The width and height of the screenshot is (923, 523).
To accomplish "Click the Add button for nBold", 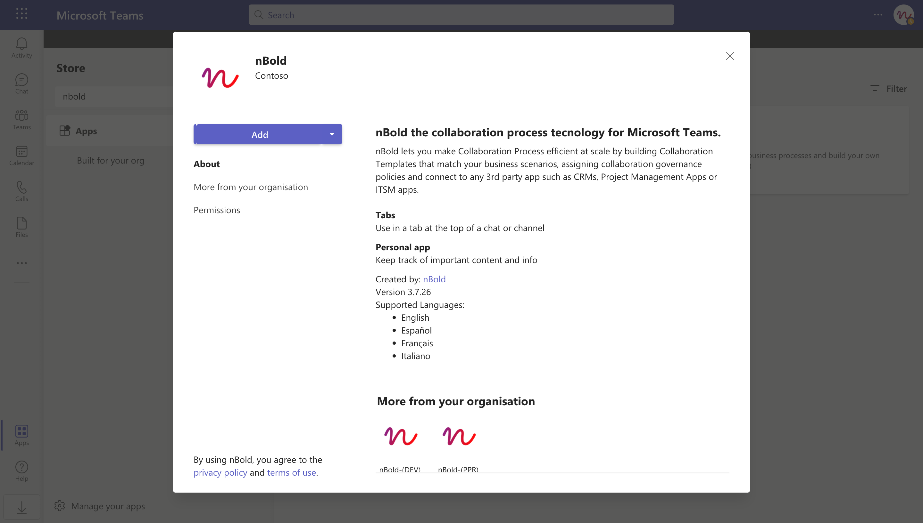I will (259, 134).
